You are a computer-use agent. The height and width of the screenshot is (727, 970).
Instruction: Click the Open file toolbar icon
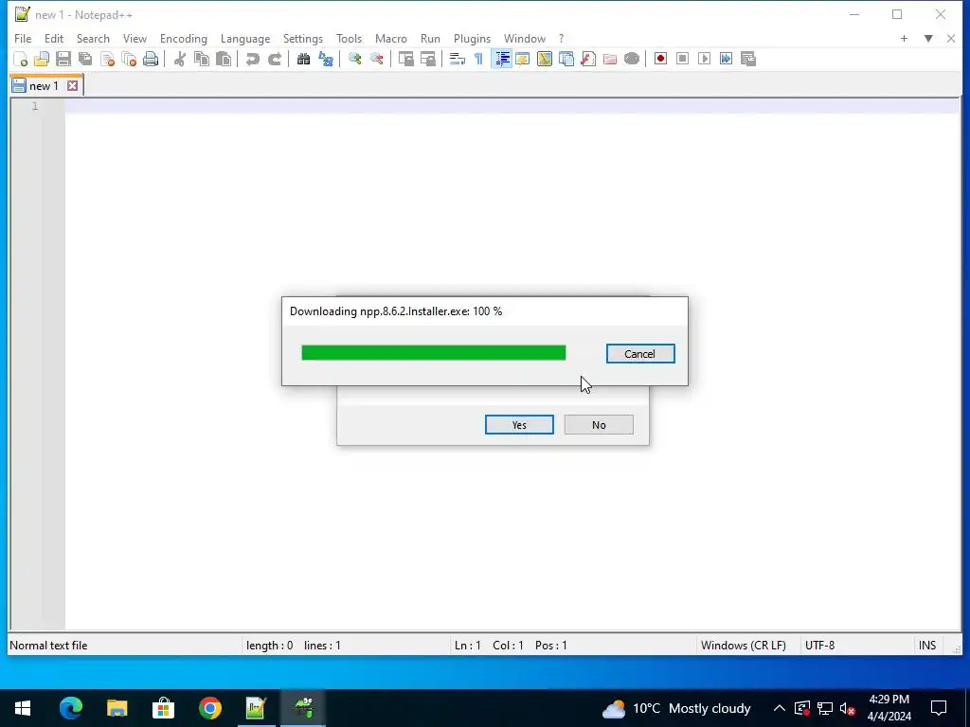click(42, 59)
